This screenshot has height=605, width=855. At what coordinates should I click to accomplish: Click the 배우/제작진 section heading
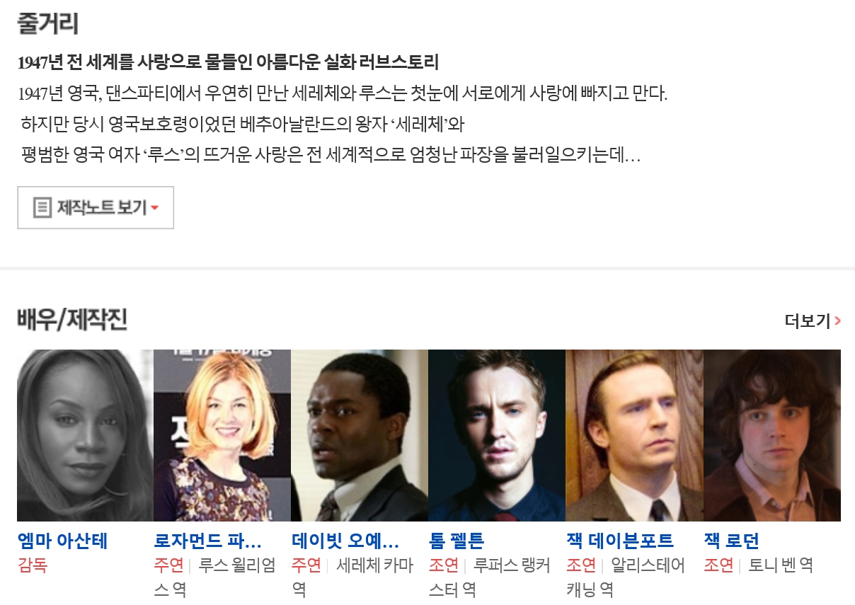(72, 320)
